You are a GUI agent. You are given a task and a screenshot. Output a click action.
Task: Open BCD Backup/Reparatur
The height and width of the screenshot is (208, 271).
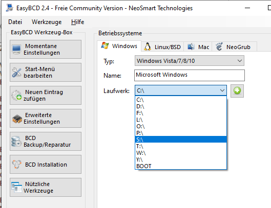(46, 141)
